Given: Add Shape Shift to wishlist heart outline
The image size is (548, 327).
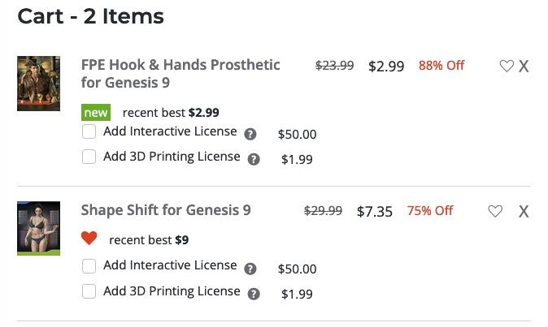Looking at the screenshot, I should [x=495, y=212].
